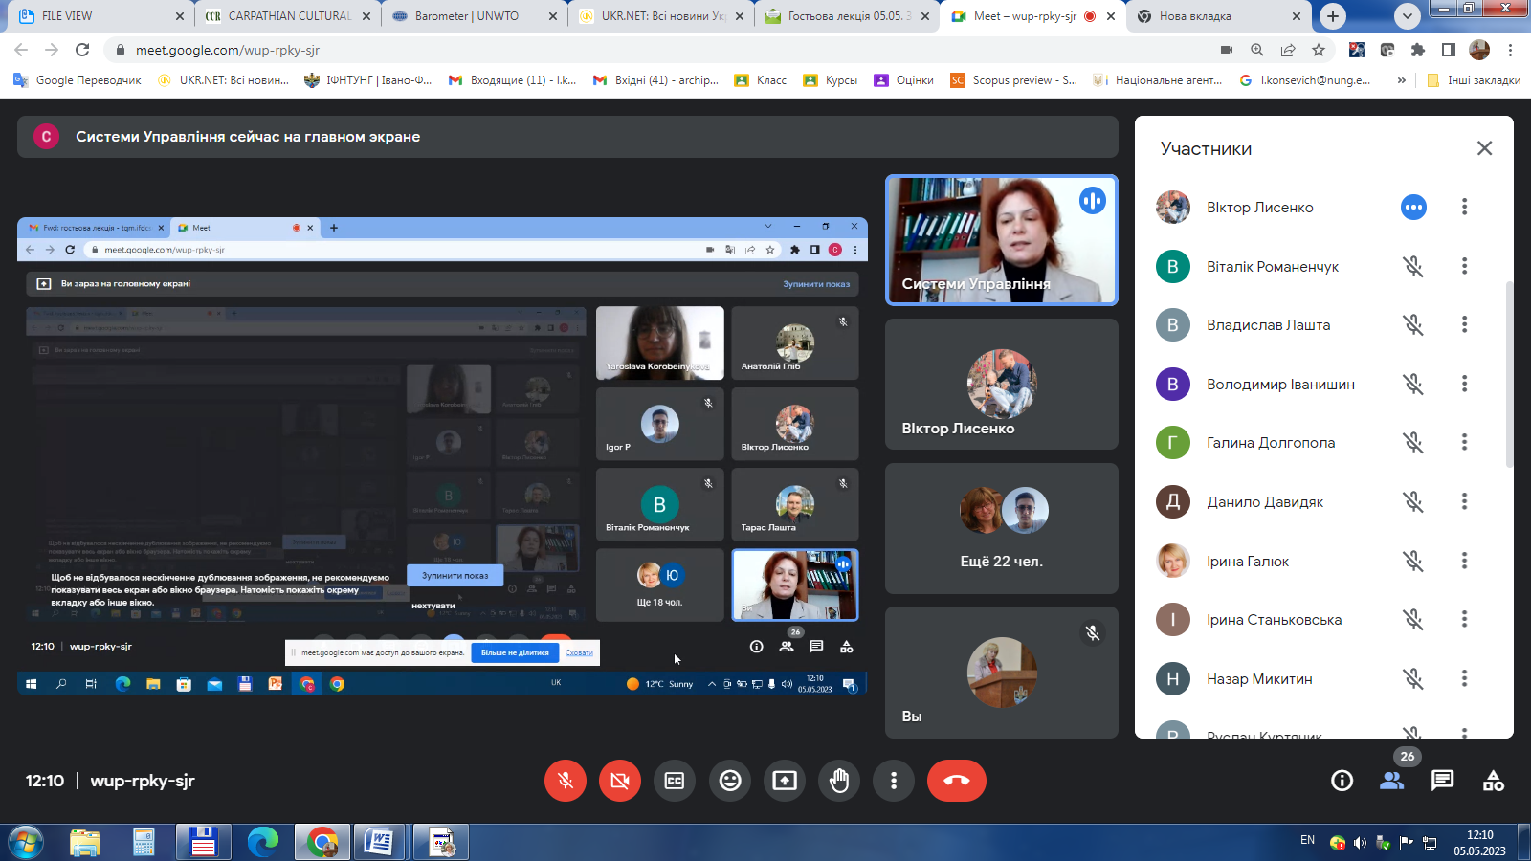This screenshot has height=861, width=1531.
Task: Open the Google Переводчик bookmark
Action: coord(78,80)
